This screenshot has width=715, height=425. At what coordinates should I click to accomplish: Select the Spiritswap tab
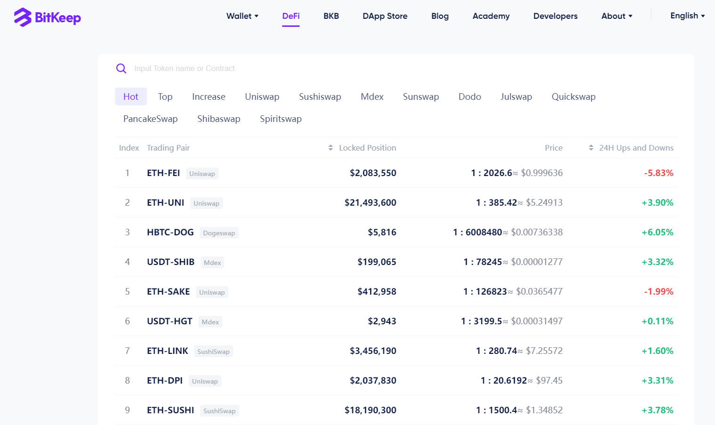[x=281, y=119]
